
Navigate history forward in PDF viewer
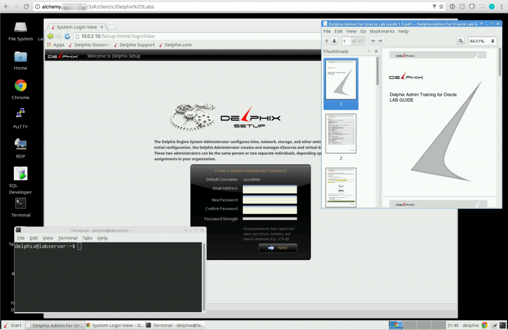click(381, 41)
